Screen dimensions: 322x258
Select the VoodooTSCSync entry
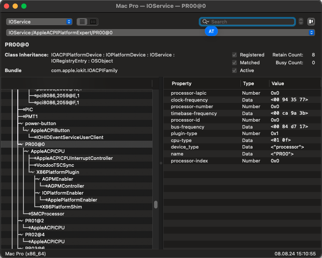point(55,165)
